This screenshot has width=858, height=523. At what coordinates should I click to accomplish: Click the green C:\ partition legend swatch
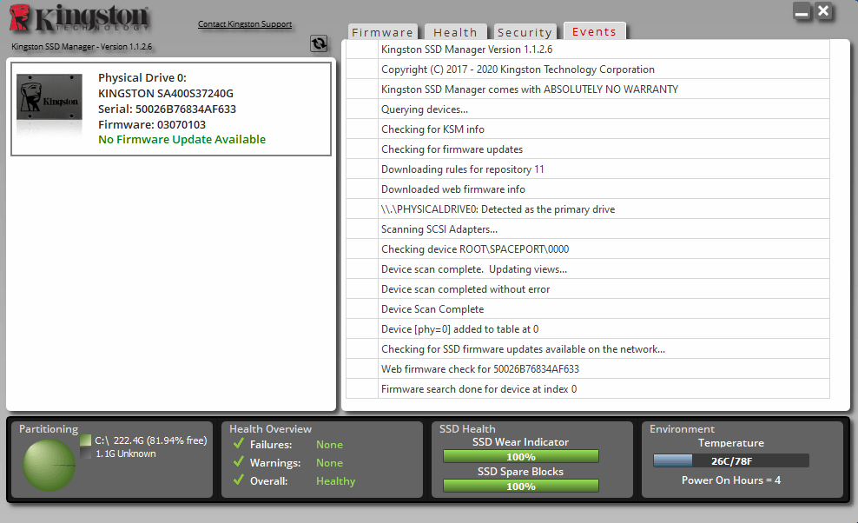pyautogui.click(x=85, y=440)
